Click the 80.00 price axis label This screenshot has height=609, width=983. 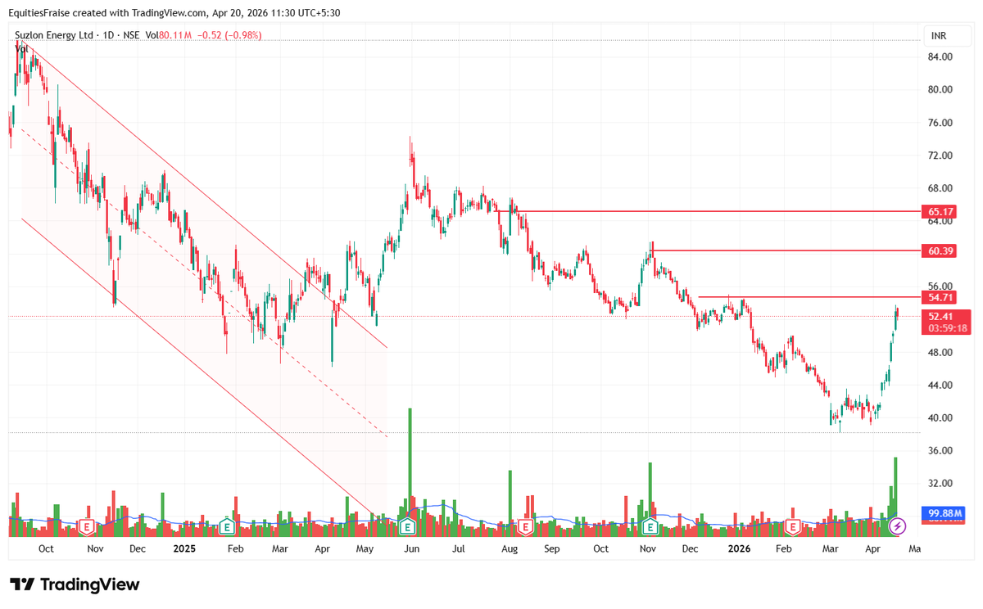tap(940, 90)
